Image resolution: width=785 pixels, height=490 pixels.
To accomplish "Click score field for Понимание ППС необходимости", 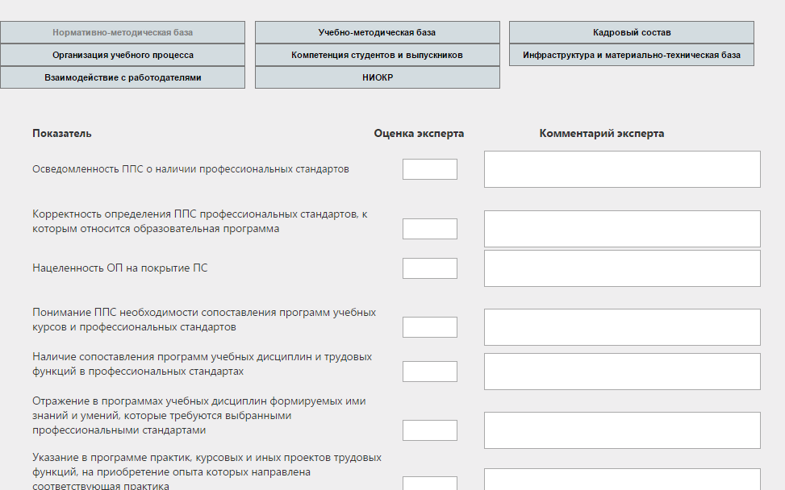I will pos(429,327).
